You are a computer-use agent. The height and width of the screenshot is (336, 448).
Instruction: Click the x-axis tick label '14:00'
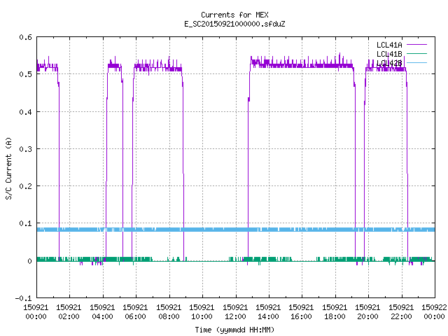pos(268,316)
